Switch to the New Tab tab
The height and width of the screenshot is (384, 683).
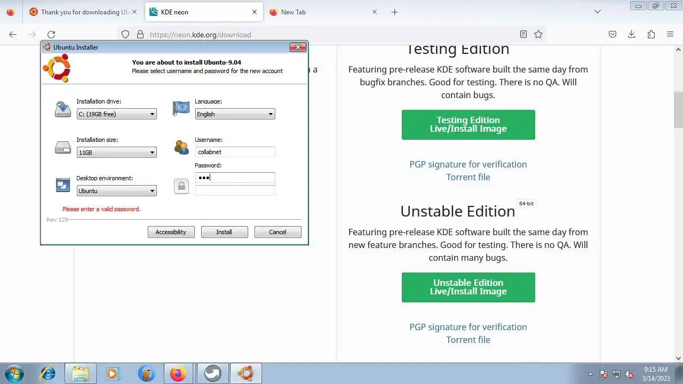point(324,12)
